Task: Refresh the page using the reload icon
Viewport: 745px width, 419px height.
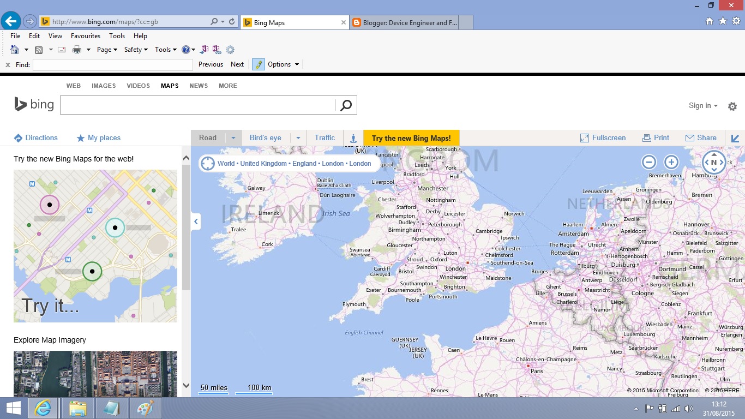Action: coord(232,22)
